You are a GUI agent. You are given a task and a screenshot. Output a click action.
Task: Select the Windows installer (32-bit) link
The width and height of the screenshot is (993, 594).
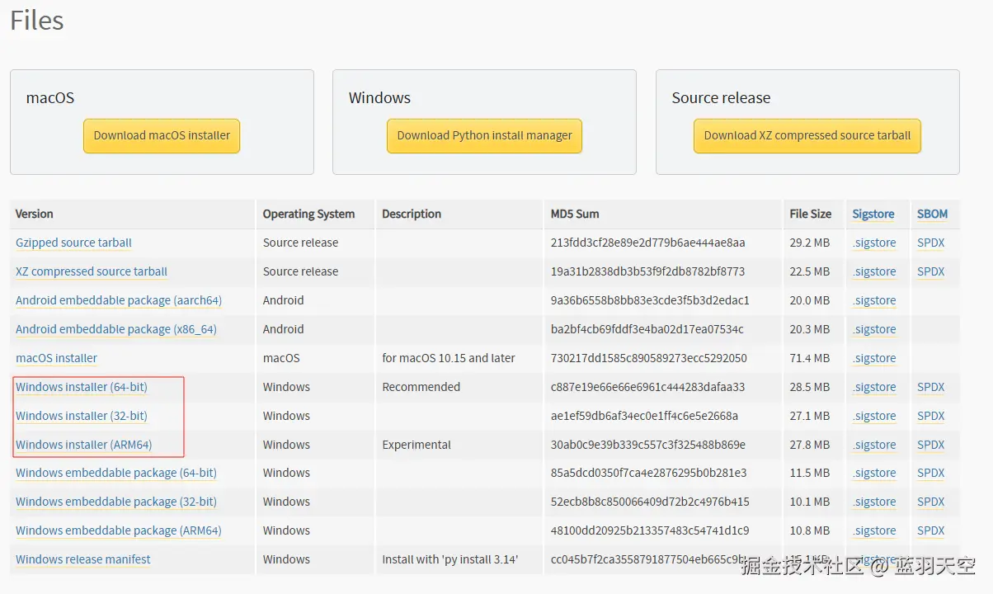click(x=82, y=416)
